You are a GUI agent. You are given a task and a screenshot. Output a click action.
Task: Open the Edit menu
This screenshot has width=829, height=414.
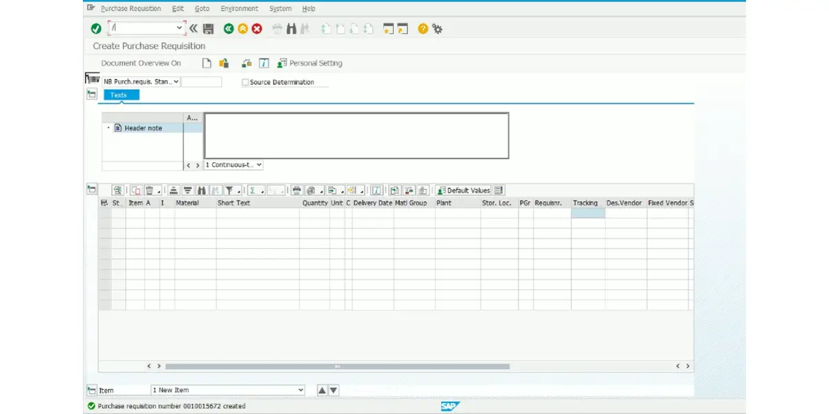[178, 8]
